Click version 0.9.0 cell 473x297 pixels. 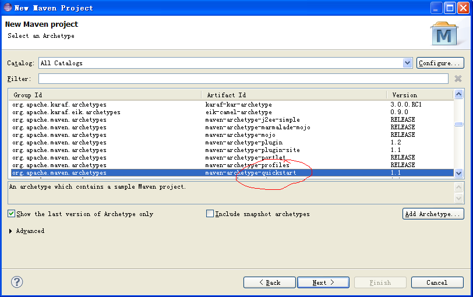[399, 112]
